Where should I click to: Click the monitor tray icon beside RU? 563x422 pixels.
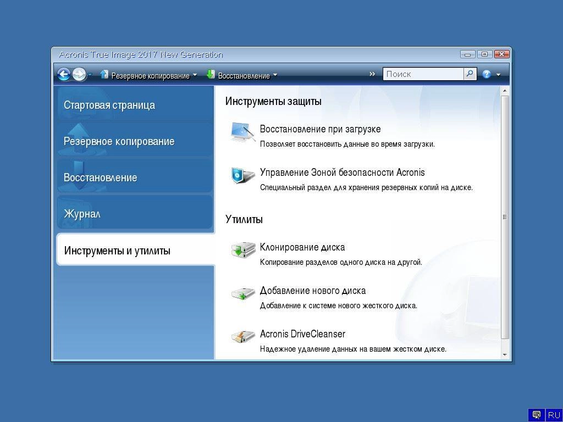click(537, 415)
